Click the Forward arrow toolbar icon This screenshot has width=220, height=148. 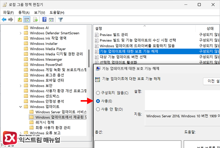[x=11, y=20]
